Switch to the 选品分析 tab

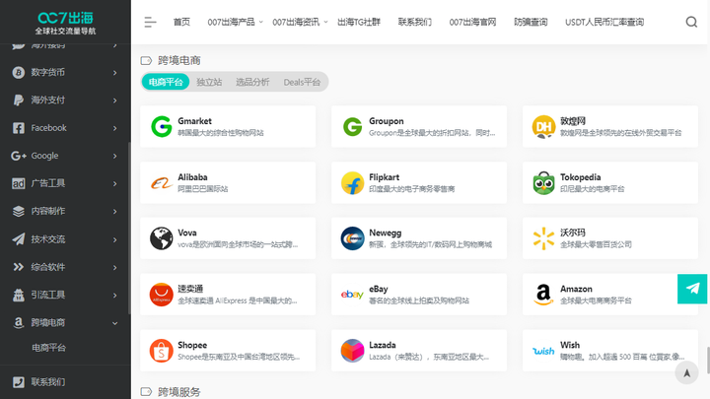coord(252,82)
